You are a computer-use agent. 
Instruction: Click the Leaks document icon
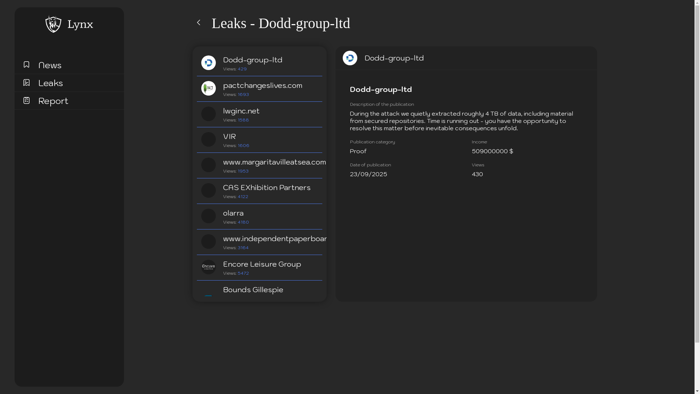[26, 82]
